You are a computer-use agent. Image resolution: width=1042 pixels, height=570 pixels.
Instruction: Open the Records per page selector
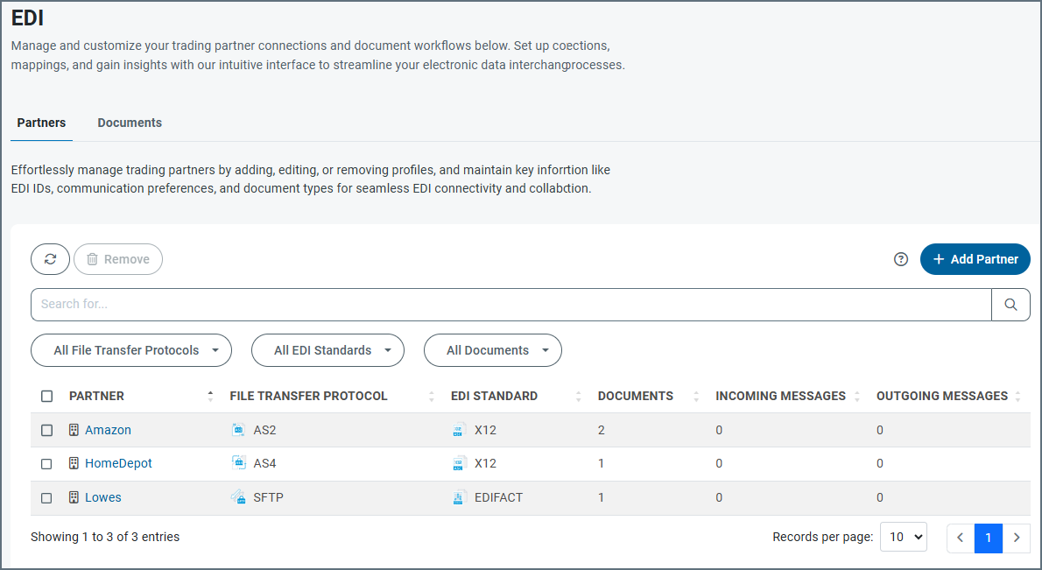(903, 538)
